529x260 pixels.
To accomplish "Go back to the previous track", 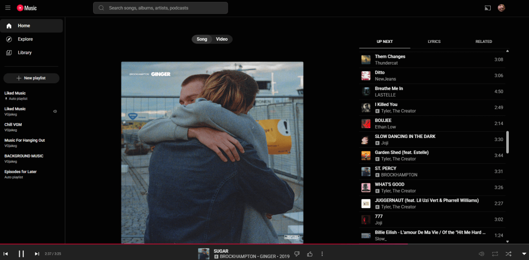I will pyautogui.click(x=6, y=254).
